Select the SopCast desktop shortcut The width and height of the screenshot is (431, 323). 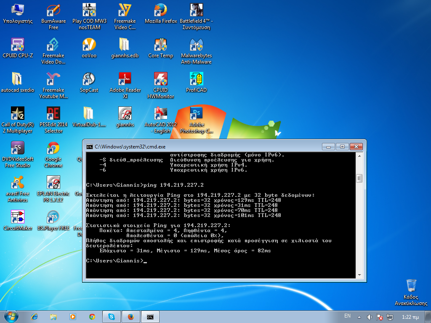pyautogui.click(x=89, y=79)
